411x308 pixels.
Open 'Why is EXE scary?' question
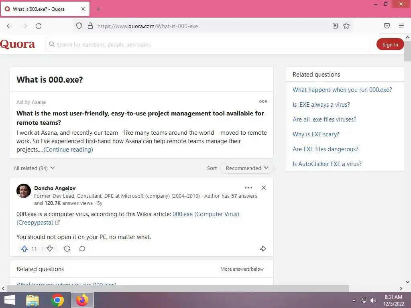click(x=315, y=134)
